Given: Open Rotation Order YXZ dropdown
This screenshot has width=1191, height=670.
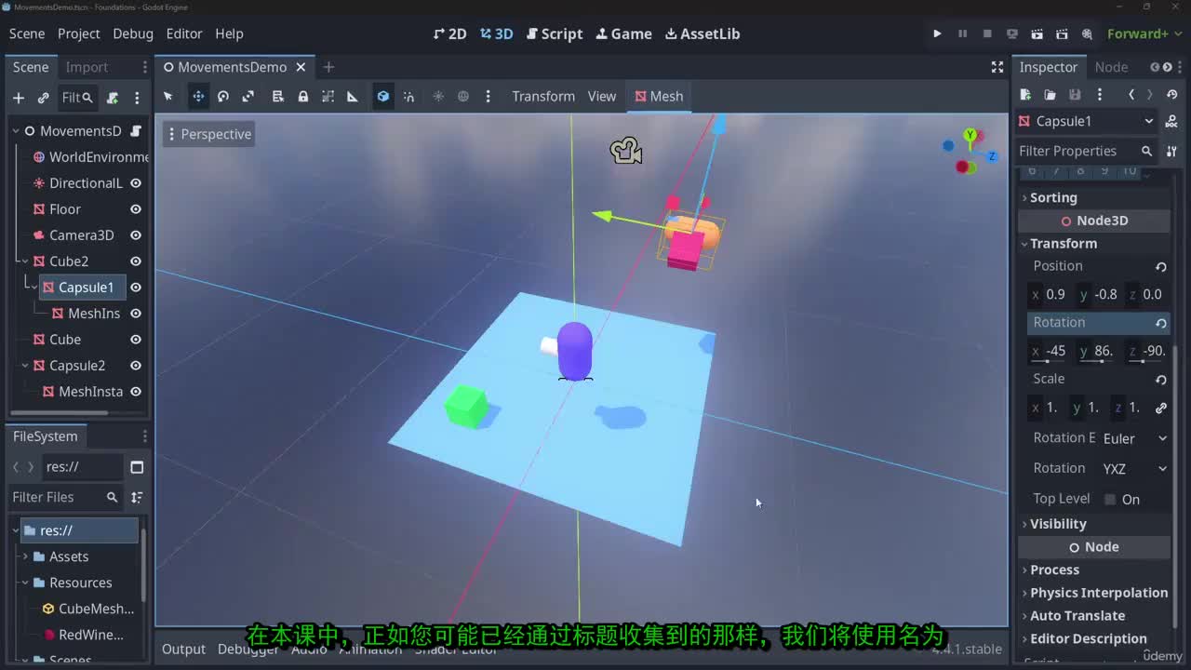Looking at the screenshot, I should (x=1135, y=469).
